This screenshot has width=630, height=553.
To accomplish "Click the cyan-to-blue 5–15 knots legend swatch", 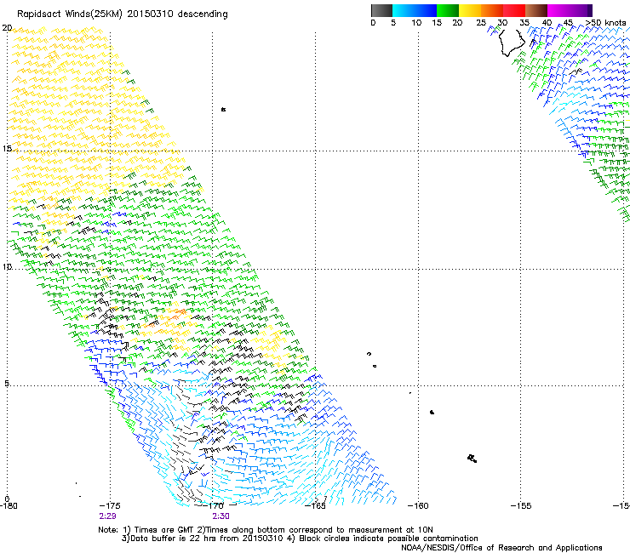I will click(415, 10).
